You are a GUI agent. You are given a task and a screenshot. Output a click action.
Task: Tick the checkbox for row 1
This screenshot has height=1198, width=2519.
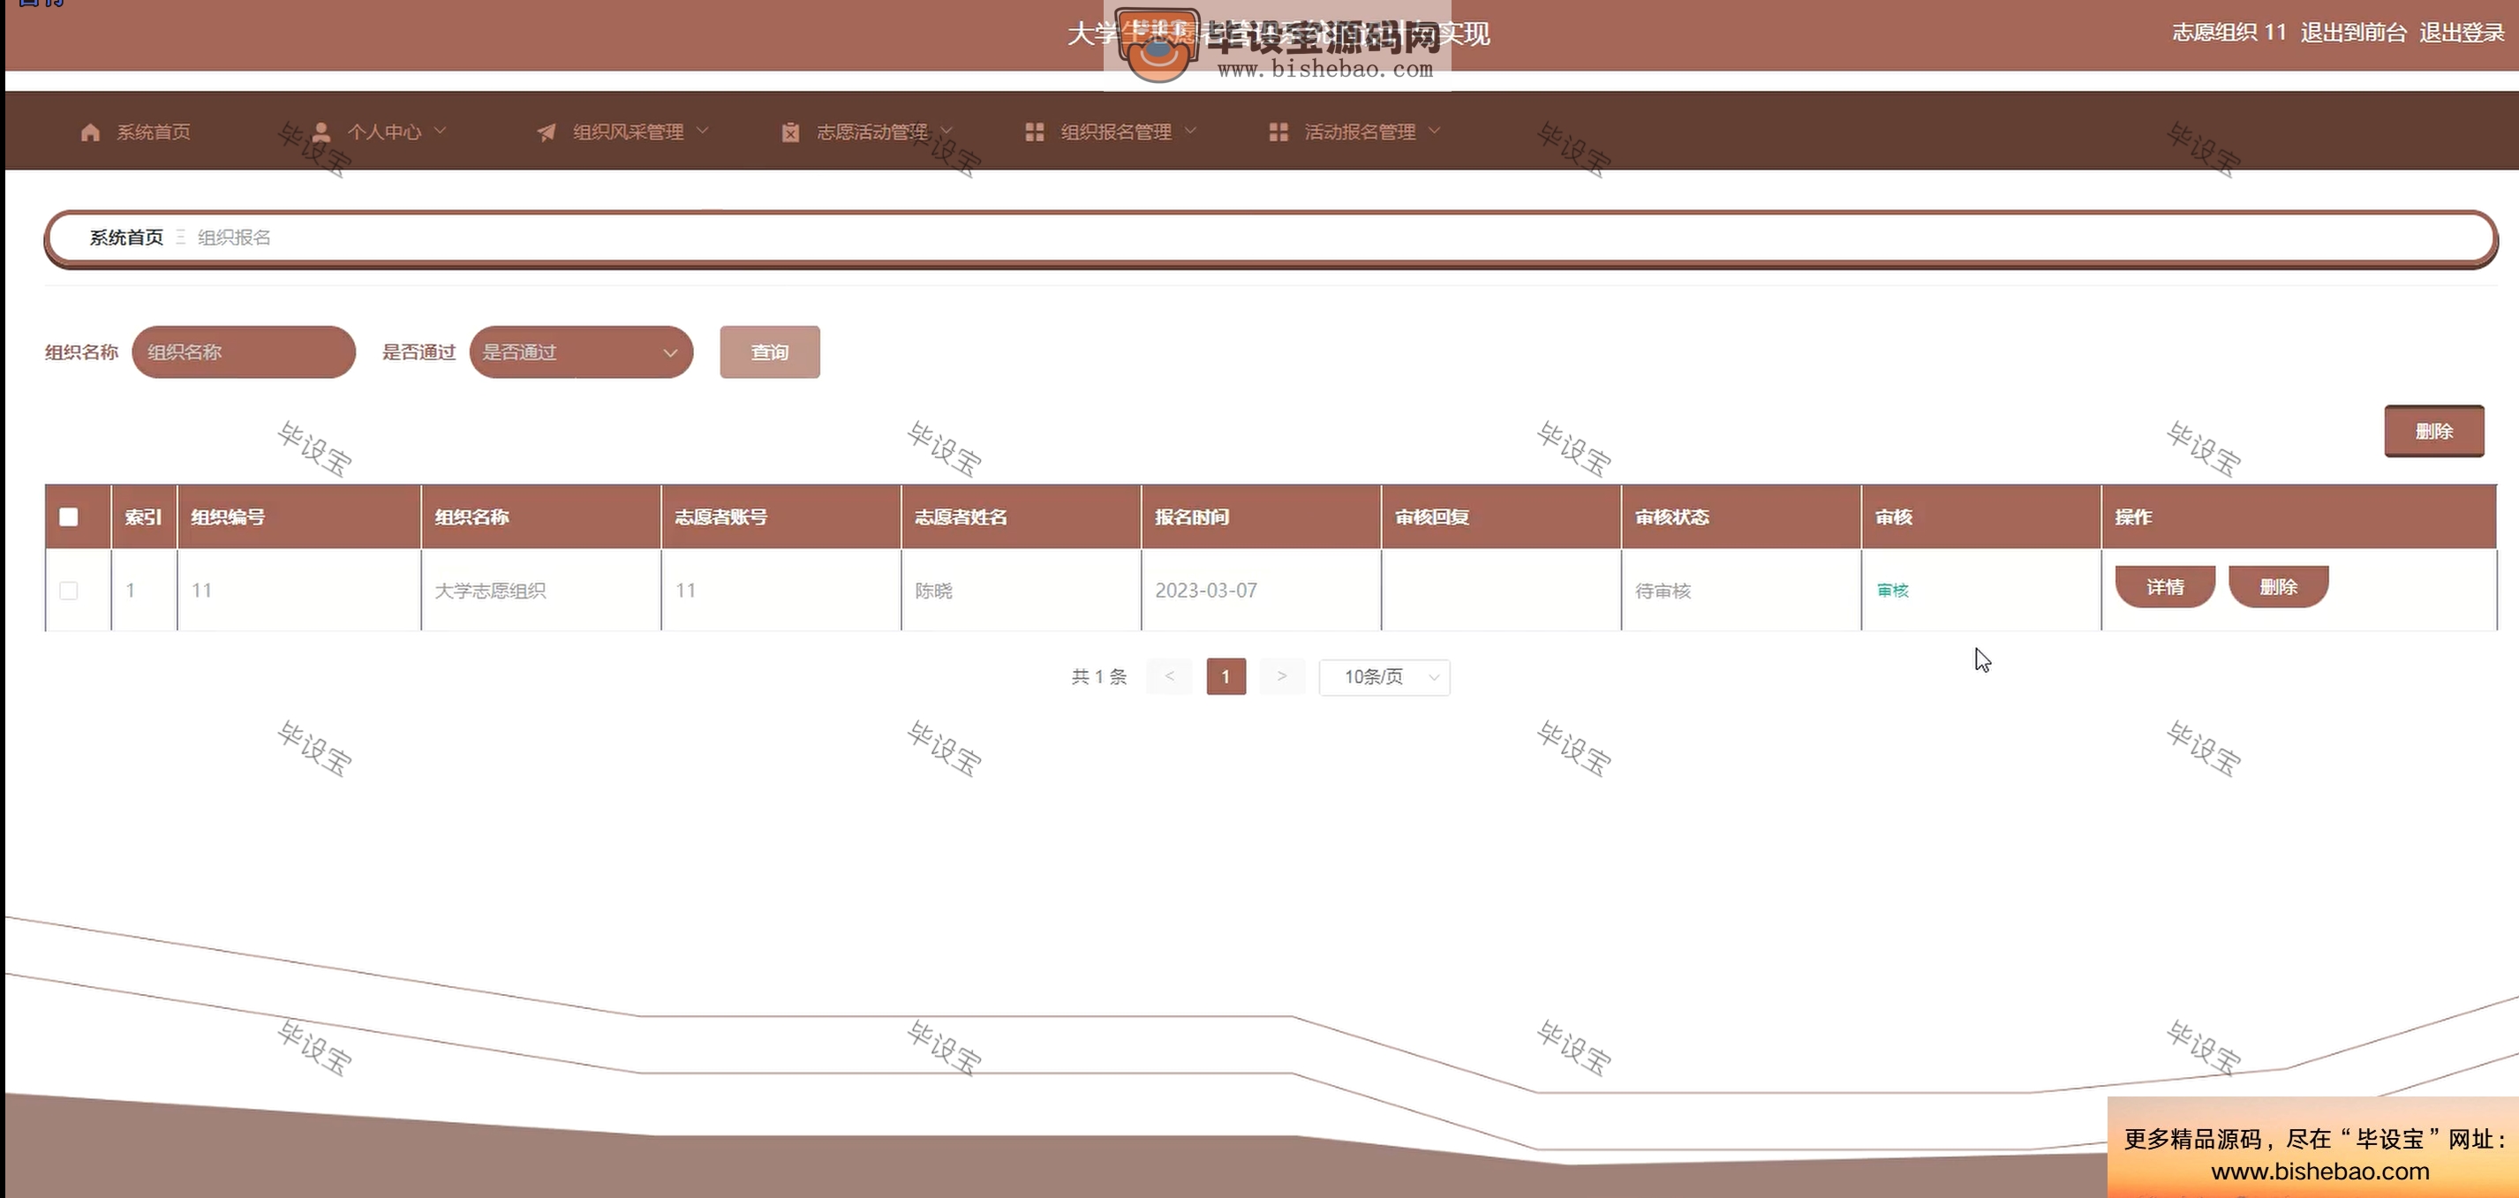(x=69, y=591)
